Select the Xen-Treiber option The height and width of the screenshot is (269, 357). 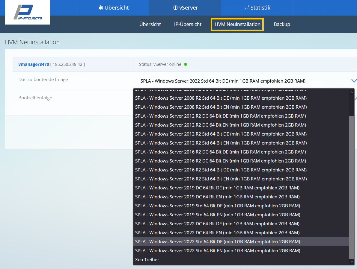pyautogui.click(x=241, y=260)
